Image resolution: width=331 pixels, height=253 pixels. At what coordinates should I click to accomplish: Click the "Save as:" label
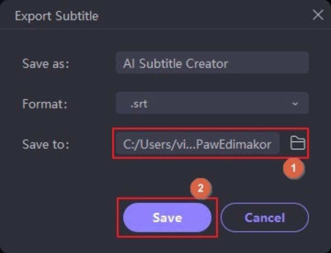pos(46,63)
